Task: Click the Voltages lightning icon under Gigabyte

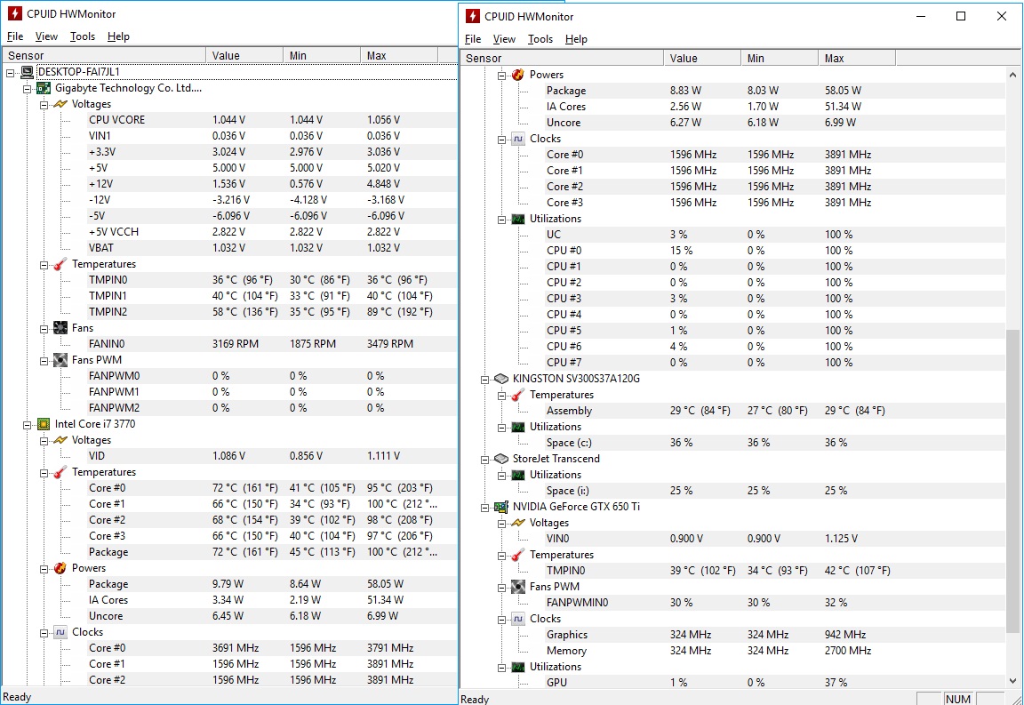Action: click(60, 104)
